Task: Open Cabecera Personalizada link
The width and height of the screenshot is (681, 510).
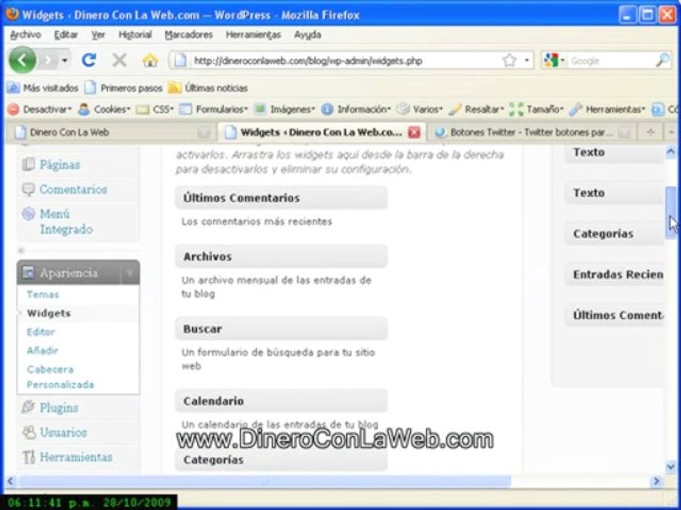Action: point(60,377)
